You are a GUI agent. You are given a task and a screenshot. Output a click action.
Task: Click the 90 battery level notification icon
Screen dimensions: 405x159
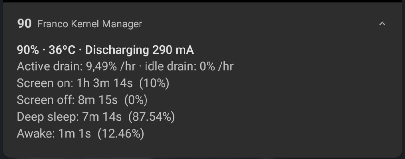point(24,24)
